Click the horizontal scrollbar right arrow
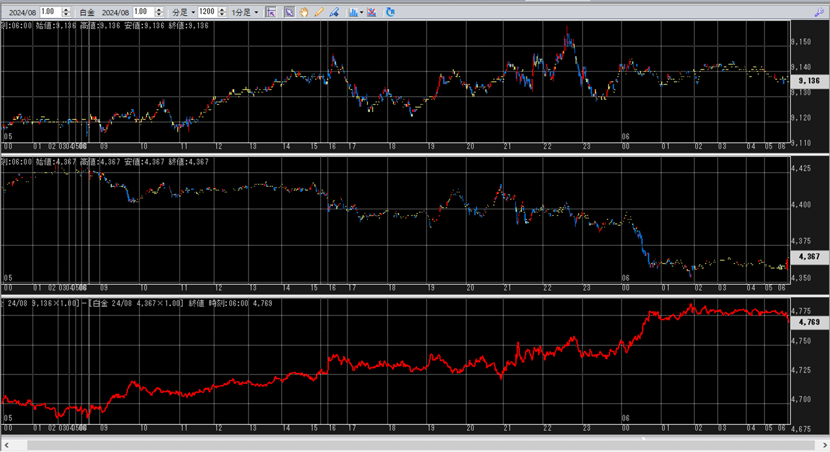 coord(824,445)
